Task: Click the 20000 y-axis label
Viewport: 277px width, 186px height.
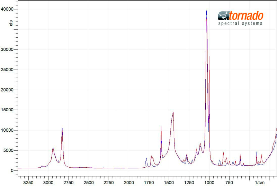Action: 7,90
